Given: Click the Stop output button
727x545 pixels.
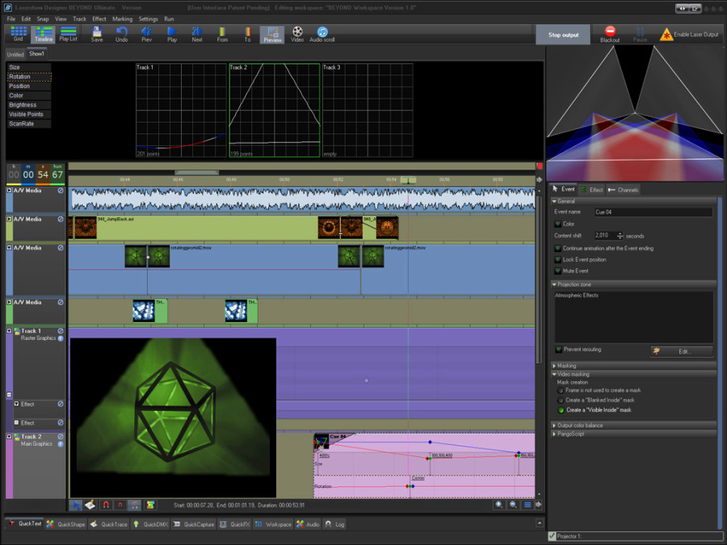Looking at the screenshot, I should coord(565,35).
